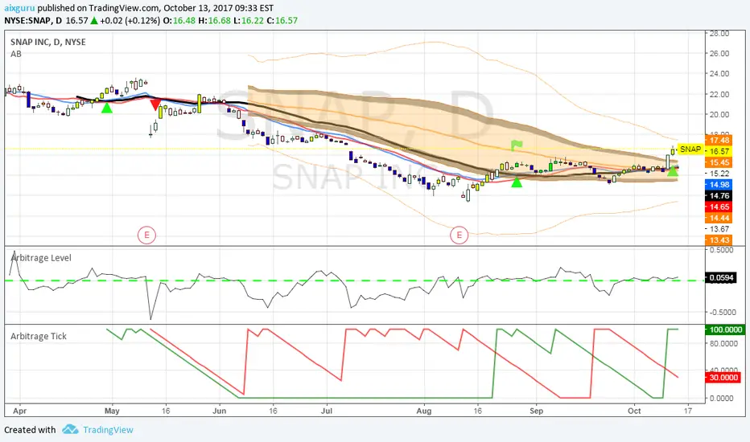The width and height of the screenshot is (750, 442).
Task: Click the orange 17.48 price tag
Action: pos(719,140)
